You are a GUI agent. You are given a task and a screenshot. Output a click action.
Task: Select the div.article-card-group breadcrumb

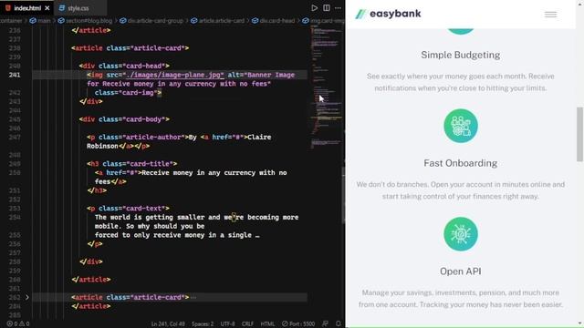pyautogui.click(x=151, y=21)
